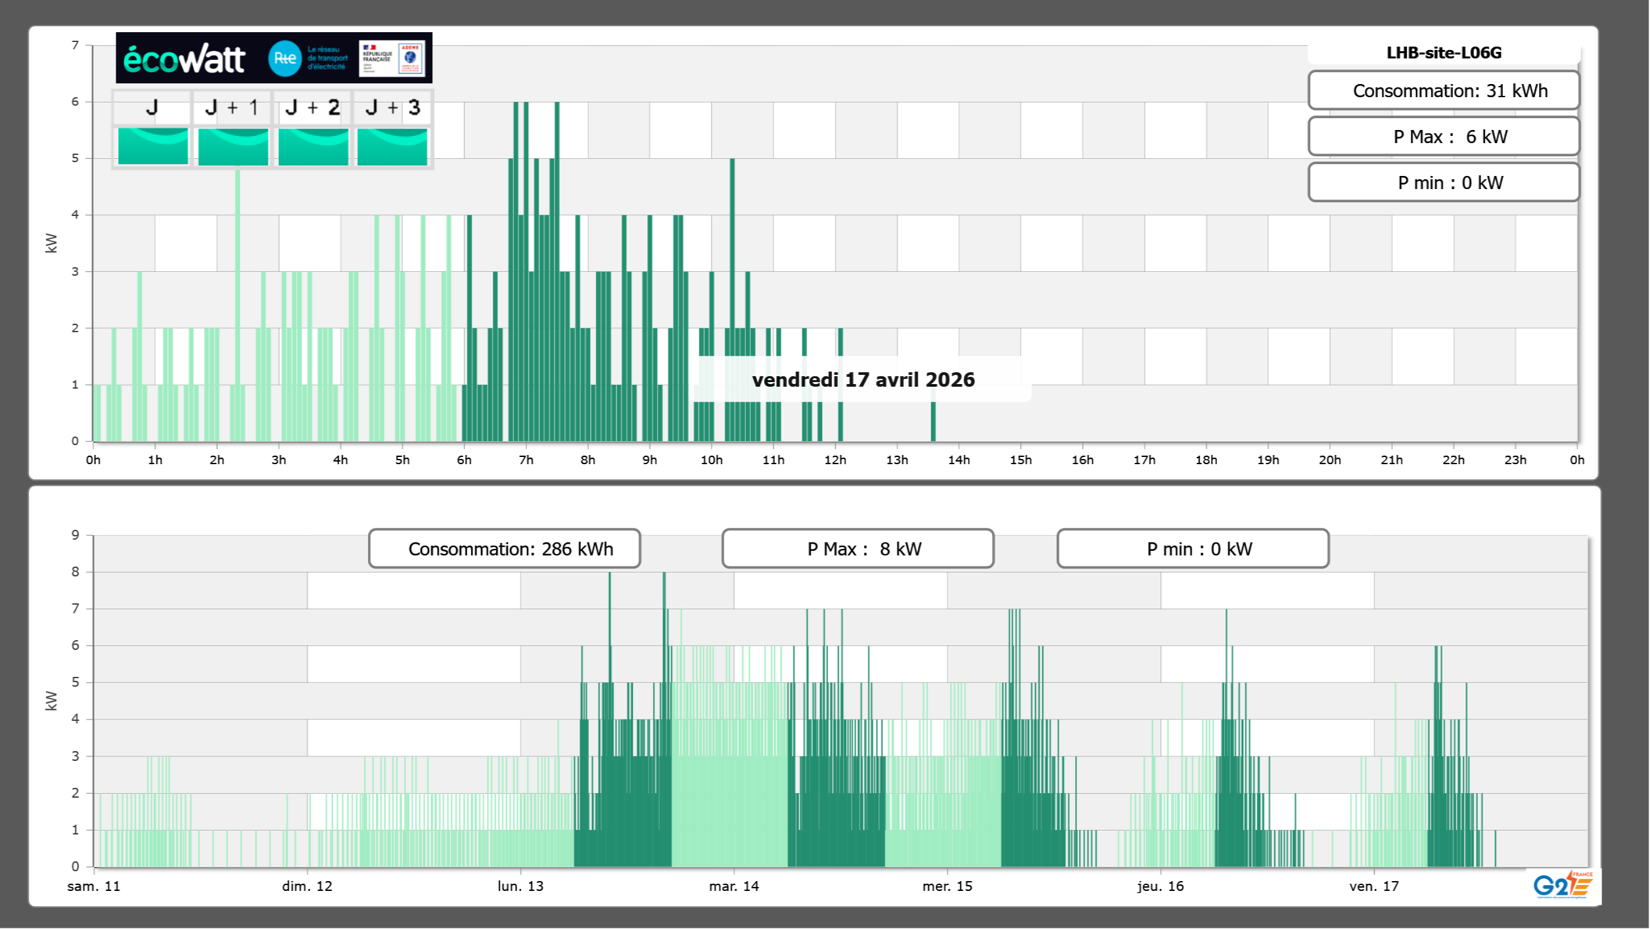Click the G2E France logo
1650x929 pixels.
tap(1562, 885)
